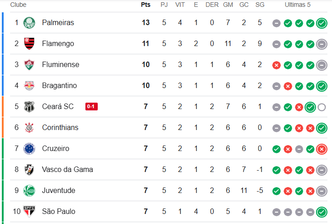
Task: Open the Flamengo team name link
Action: [x=58, y=44]
